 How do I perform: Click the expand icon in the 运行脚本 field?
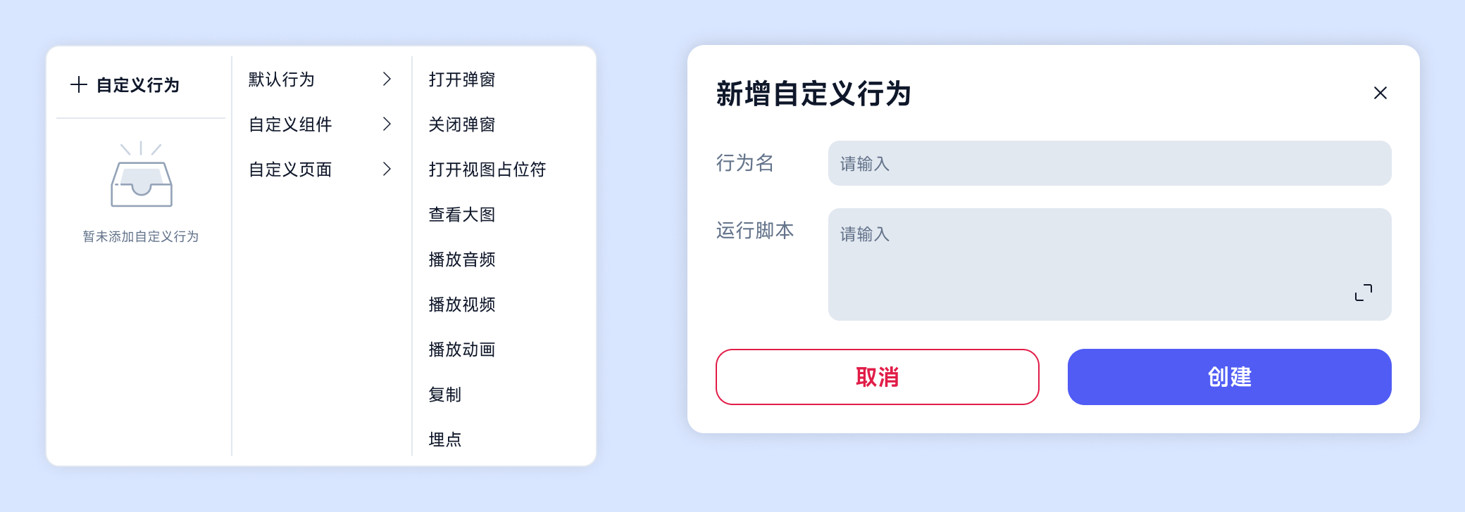1364,293
